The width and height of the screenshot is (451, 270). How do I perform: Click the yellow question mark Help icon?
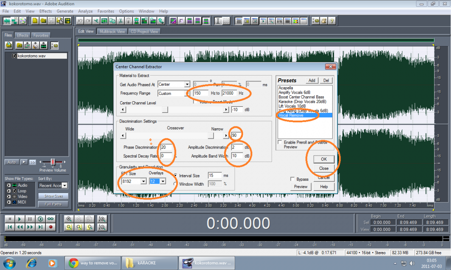[x=331, y=21]
